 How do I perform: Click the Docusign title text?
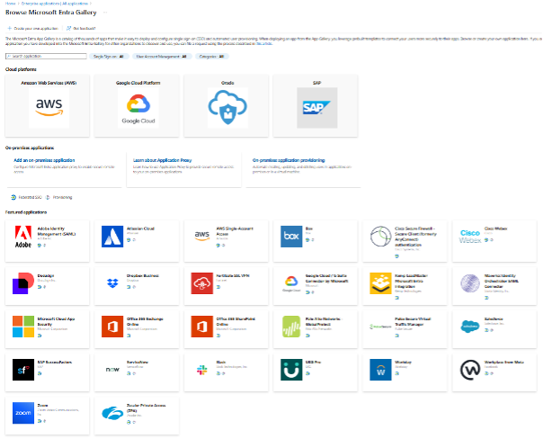[x=45, y=276]
